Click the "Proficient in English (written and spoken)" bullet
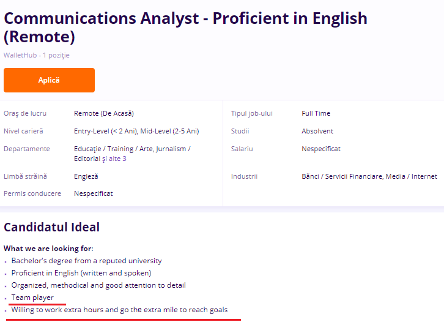This screenshot has height=333, width=444. click(x=81, y=273)
